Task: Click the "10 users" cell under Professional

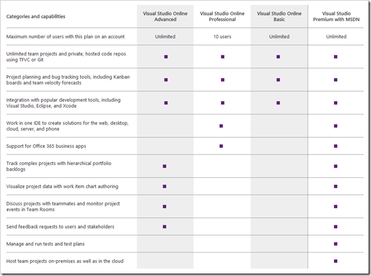Action: coord(221,36)
